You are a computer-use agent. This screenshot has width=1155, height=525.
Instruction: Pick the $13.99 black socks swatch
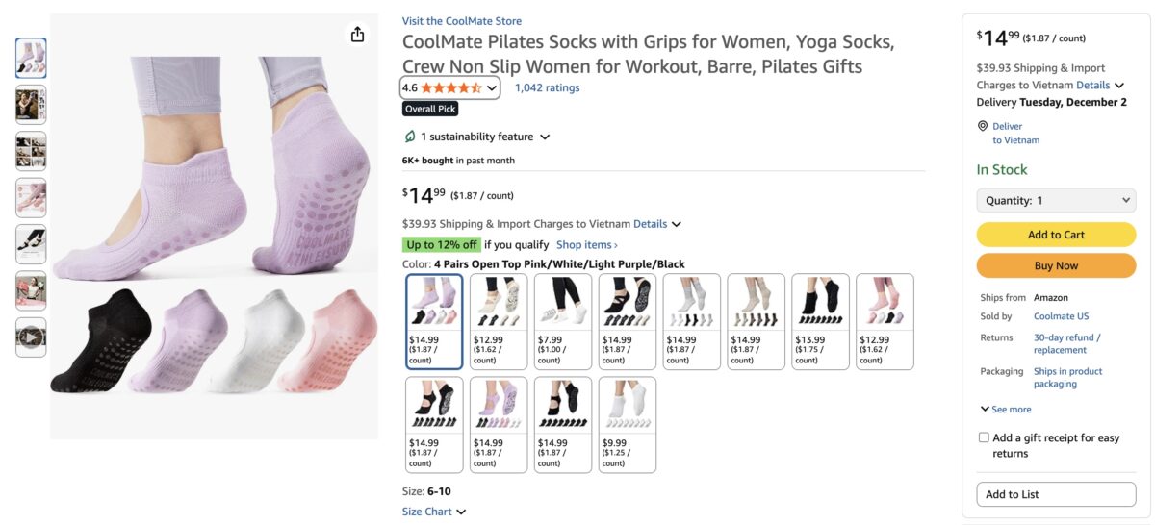821,321
